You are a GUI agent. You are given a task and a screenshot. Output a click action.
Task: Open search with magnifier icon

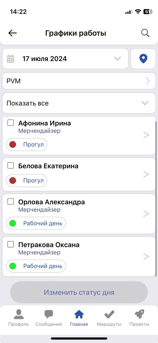click(x=145, y=33)
